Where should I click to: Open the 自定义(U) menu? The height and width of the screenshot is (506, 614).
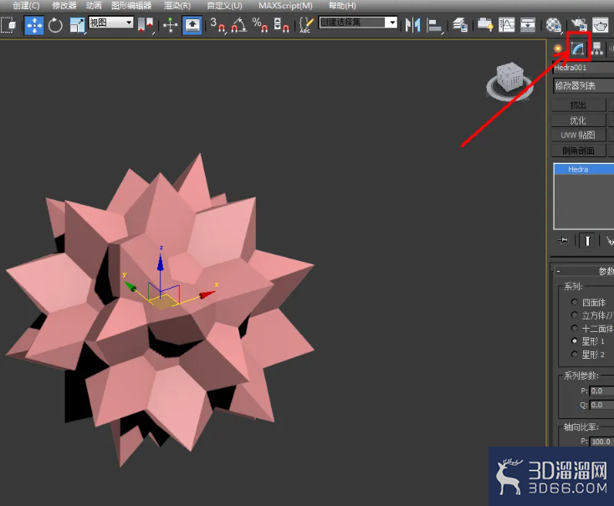point(224,6)
